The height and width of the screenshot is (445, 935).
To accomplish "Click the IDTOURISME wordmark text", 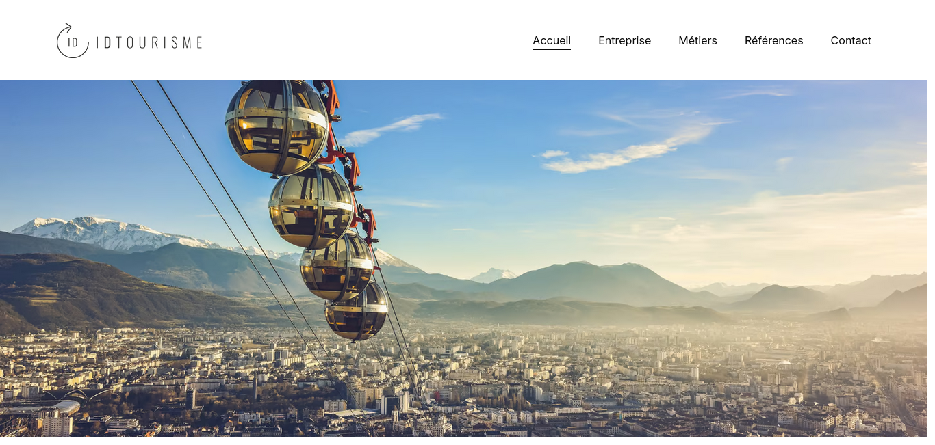I will pos(149,42).
